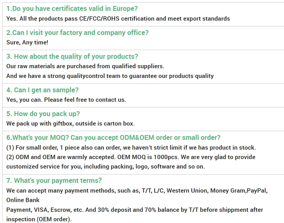Click the 'What's your payment terms?' heading

click(x=54, y=181)
